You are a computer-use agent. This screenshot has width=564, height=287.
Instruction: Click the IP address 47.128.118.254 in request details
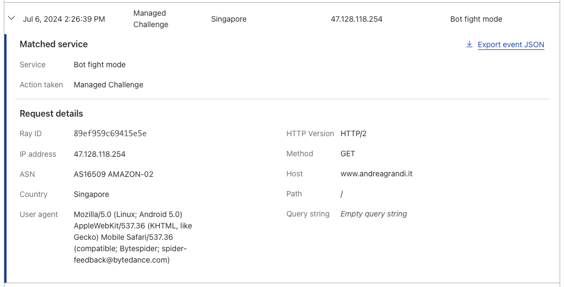[x=99, y=154]
